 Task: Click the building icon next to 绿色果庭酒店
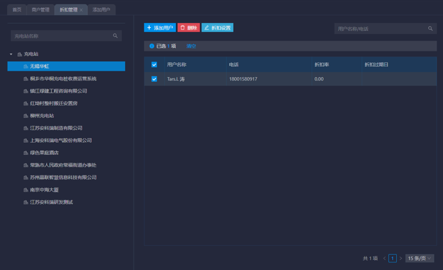click(x=26, y=153)
